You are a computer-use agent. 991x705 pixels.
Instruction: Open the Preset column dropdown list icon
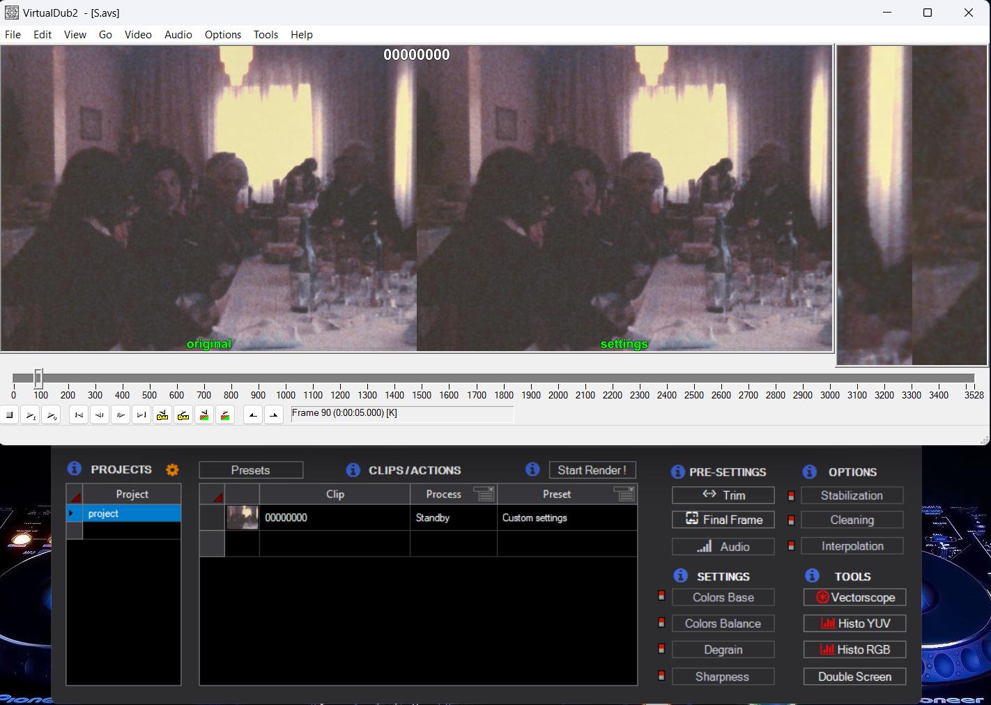coord(624,494)
